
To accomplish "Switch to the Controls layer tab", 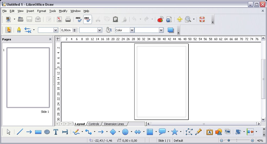I will [x=94, y=124].
